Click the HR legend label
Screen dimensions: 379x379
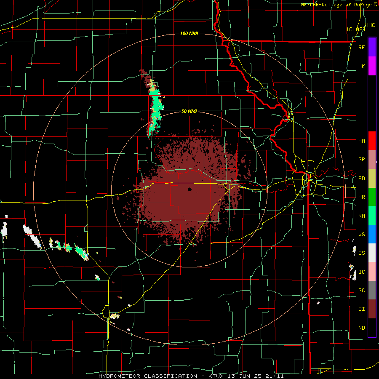point(361,197)
